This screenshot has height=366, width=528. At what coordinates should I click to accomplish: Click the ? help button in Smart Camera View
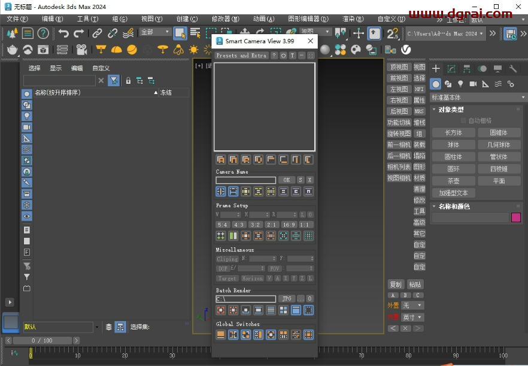point(274,56)
